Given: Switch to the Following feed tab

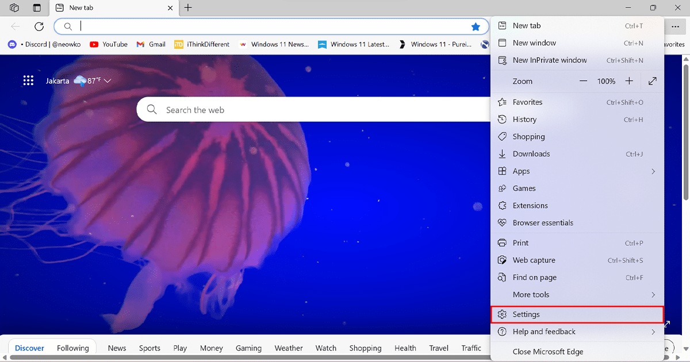Looking at the screenshot, I should tap(73, 348).
